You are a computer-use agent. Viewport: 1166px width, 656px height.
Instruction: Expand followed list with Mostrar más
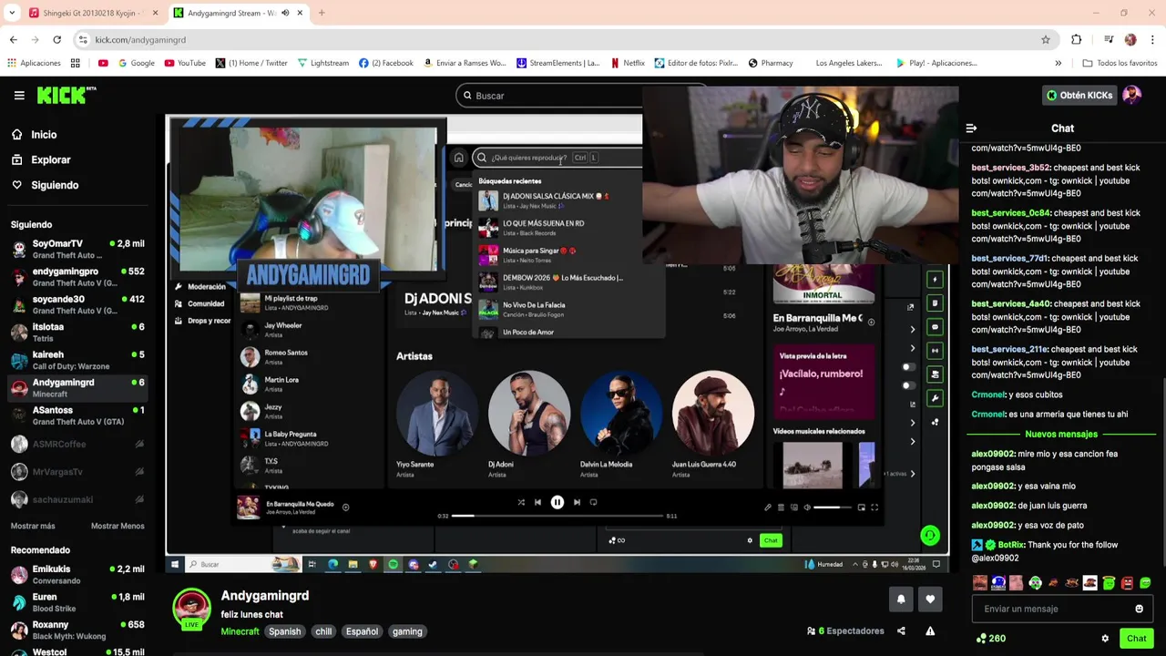(33, 526)
